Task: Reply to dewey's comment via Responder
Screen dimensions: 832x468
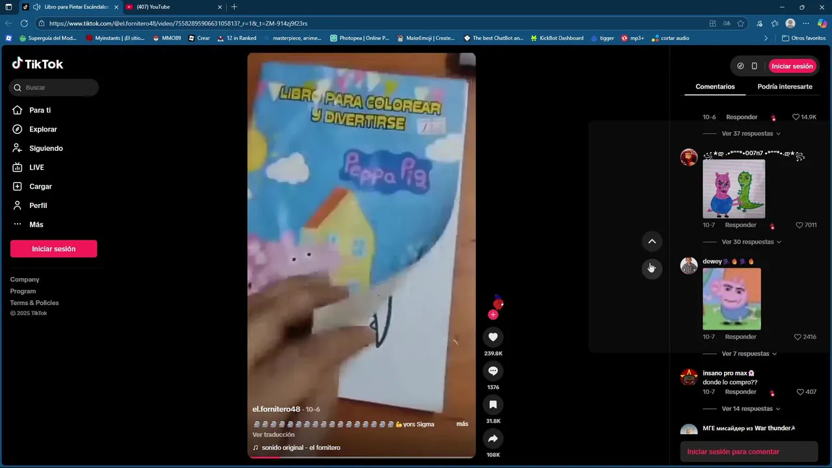Action: pos(740,337)
